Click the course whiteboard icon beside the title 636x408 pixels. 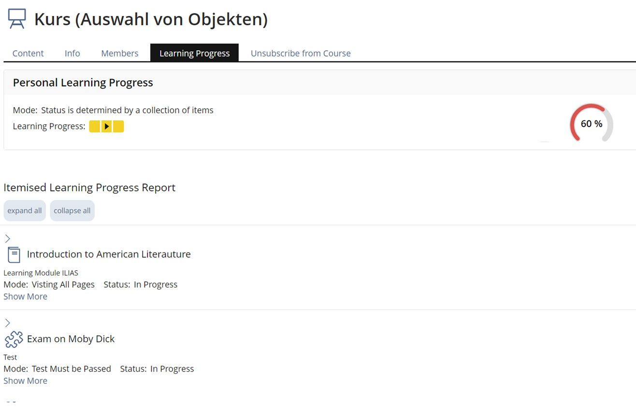(x=17, y=19)
